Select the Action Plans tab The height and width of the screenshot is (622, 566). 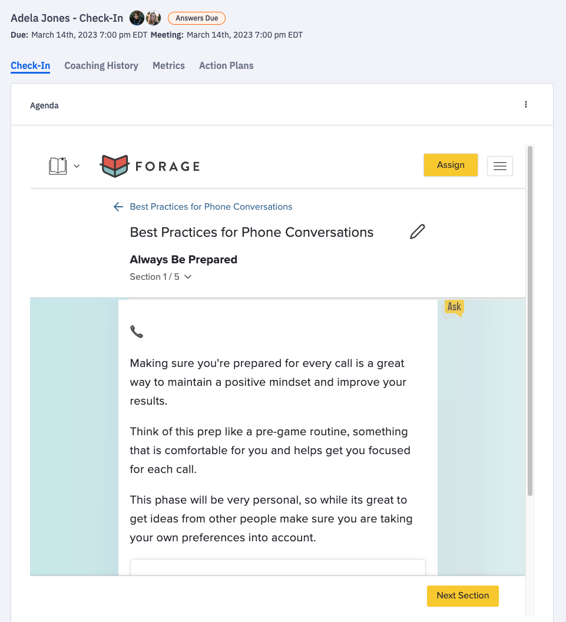226,65
